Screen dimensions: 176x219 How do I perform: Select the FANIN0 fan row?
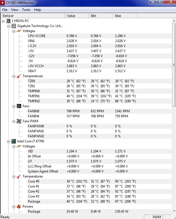[x=100, y=111]
